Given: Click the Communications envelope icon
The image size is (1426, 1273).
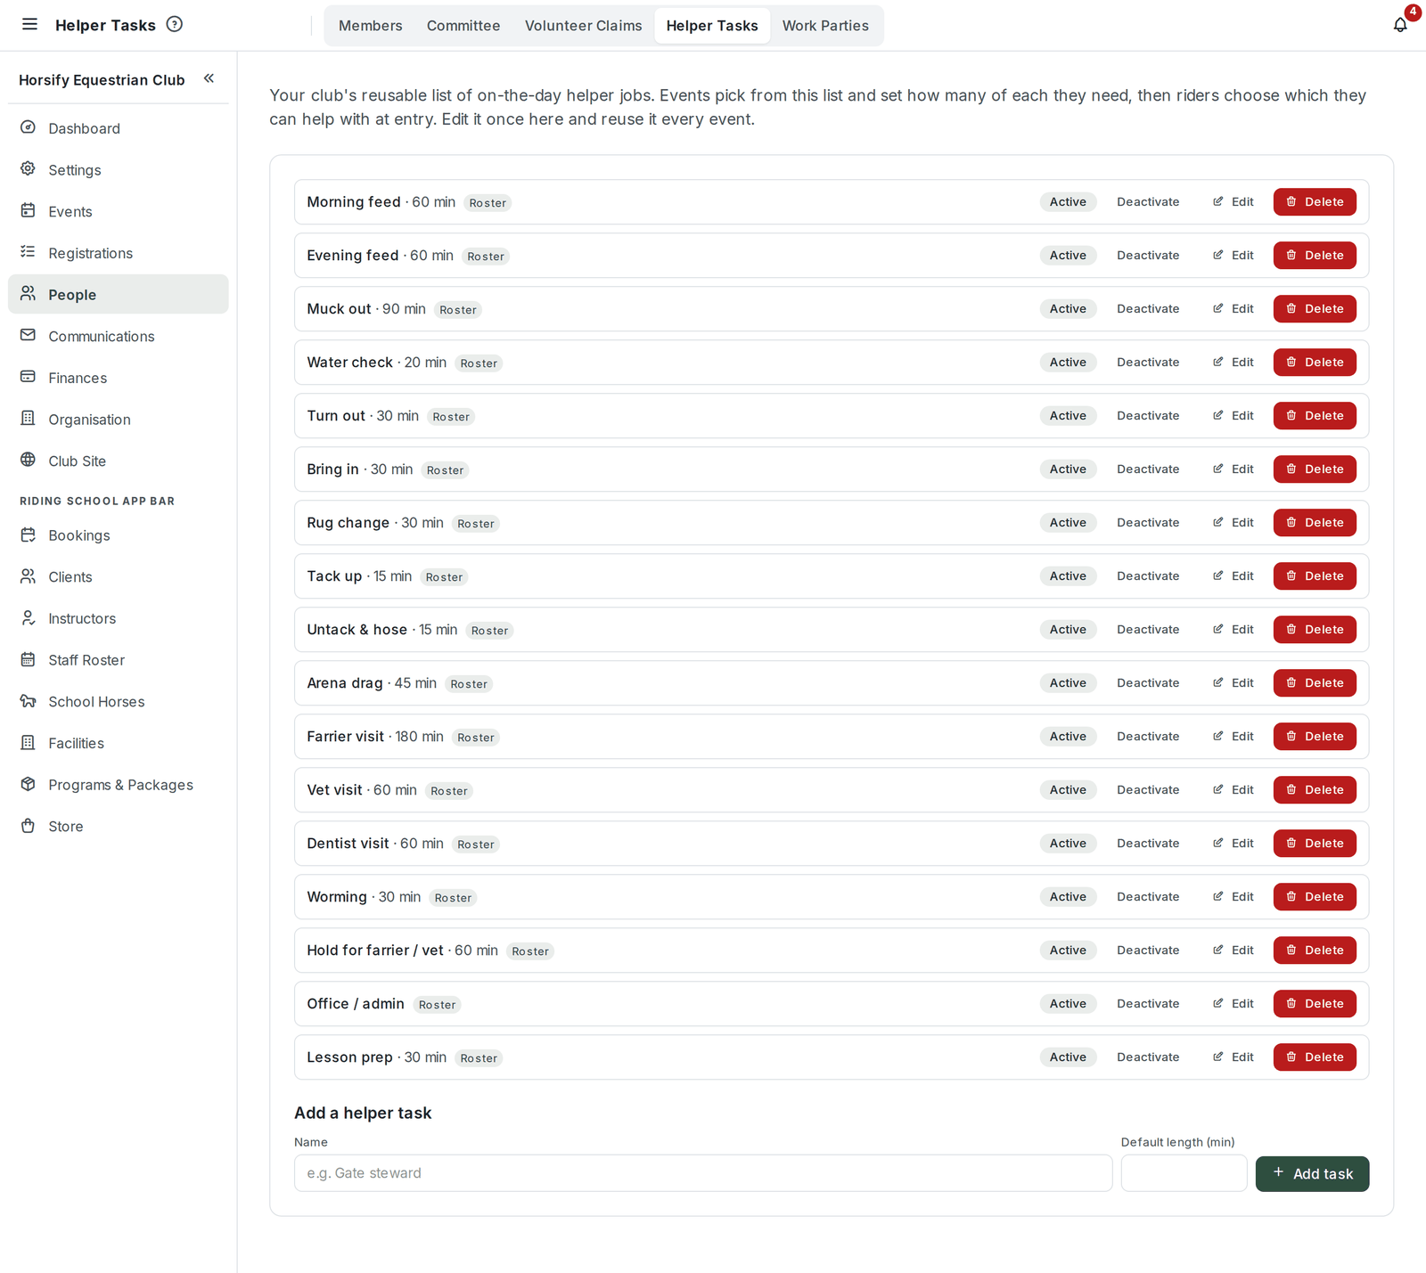Looking at the screenshot, I should (x=29, y=336).
